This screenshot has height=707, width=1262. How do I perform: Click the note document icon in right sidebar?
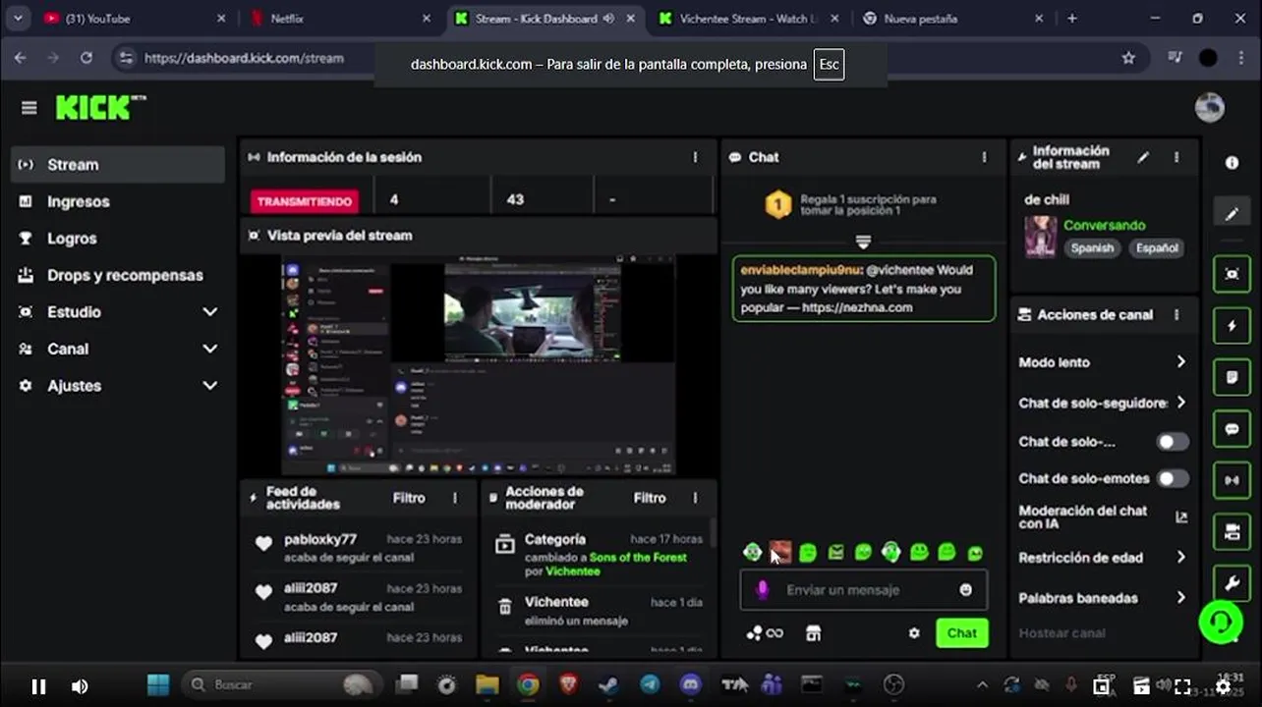(1232, 377)
